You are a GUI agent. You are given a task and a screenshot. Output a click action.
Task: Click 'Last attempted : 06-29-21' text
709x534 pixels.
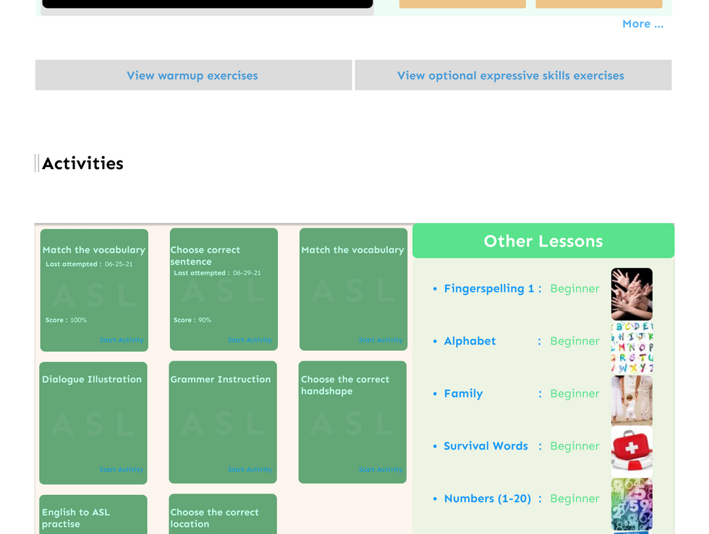(217, 273)
